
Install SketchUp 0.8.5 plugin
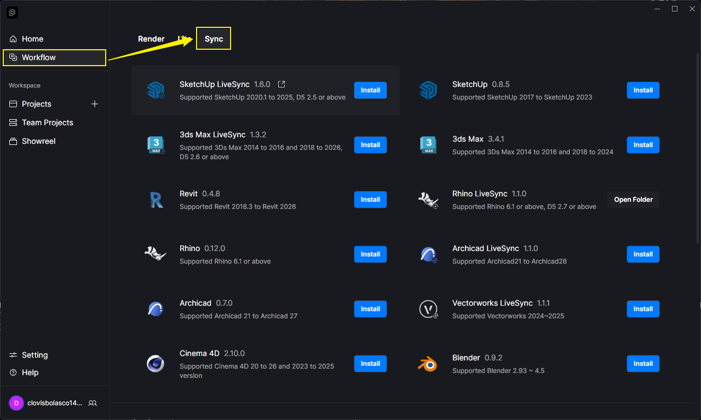click(x=643, y=90)
